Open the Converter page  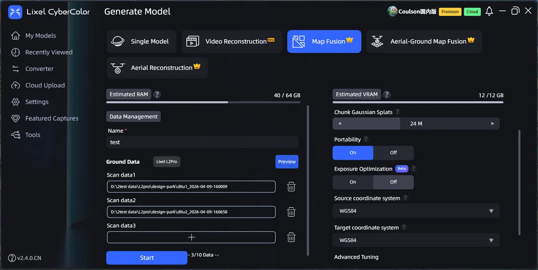(x=32, y=69)
